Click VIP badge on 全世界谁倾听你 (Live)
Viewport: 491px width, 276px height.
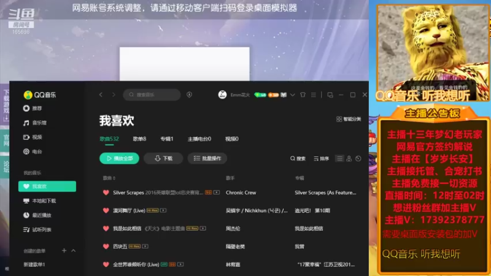tap(164, 264)
